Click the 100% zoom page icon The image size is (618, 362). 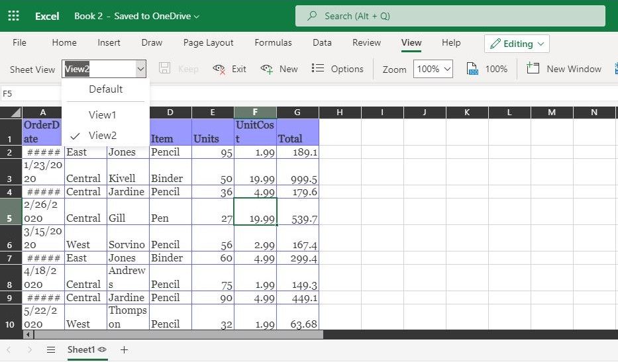472,69
